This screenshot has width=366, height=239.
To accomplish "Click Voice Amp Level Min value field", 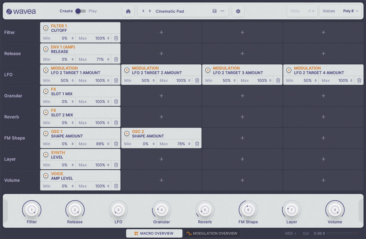I will 65,186.
